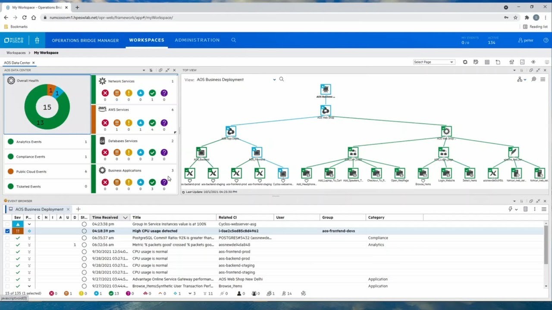Uncheck the High CPU usage detected event row
This screenshot has height=310, width=552.
(x=7, y=231)
